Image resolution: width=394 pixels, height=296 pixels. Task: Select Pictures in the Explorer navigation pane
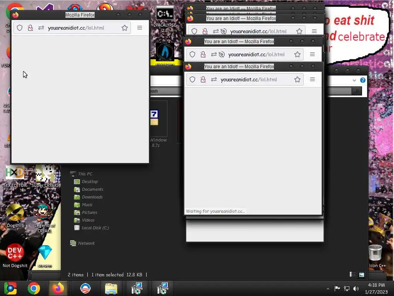point(86,212)
